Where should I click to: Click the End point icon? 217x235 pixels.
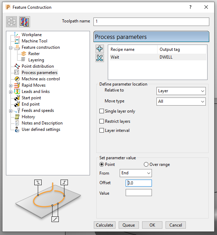[17, 104]
